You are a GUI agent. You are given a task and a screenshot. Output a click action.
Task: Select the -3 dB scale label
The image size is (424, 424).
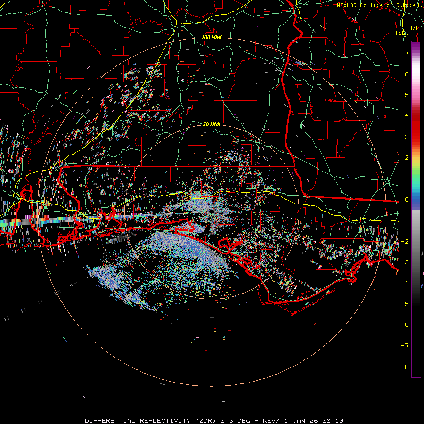click(x=405, y=262)
